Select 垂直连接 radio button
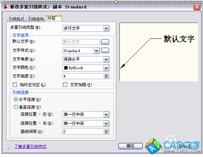The width and height of the screenshot is (203, 157). point(16,107)
